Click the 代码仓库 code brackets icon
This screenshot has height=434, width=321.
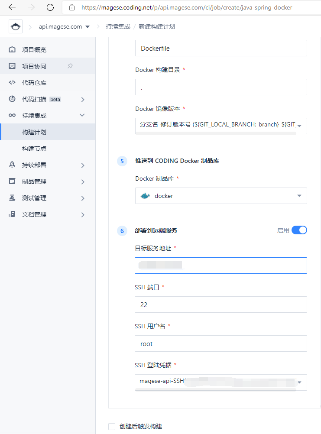point(12,82)
